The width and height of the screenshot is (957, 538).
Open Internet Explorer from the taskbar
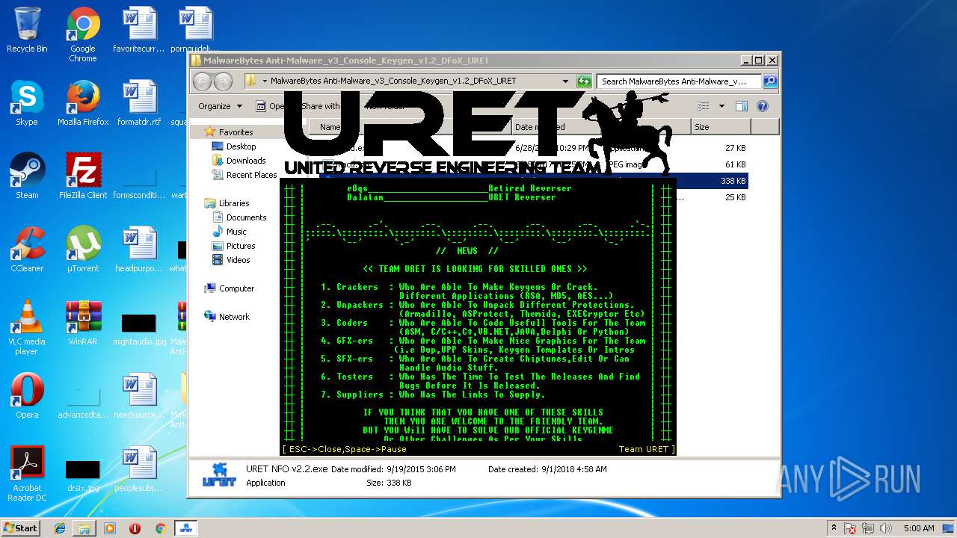[60, 528]
